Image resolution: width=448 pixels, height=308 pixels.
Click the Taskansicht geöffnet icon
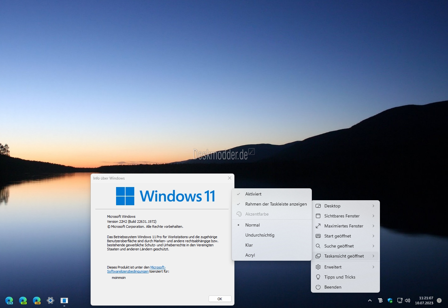(x=318, y=256)
